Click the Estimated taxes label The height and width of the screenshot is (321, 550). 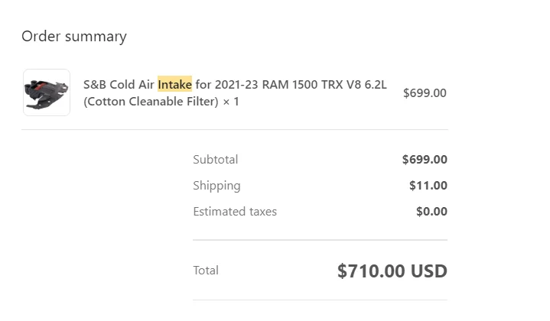tap(235, 212)
